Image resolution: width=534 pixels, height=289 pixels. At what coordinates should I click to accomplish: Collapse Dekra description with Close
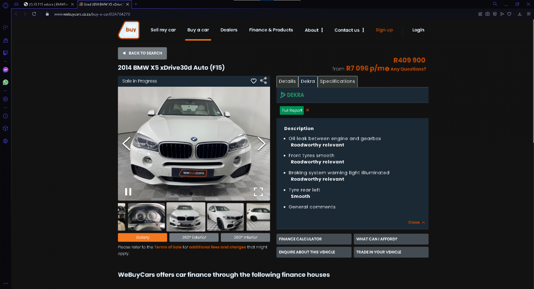[416, 223]
